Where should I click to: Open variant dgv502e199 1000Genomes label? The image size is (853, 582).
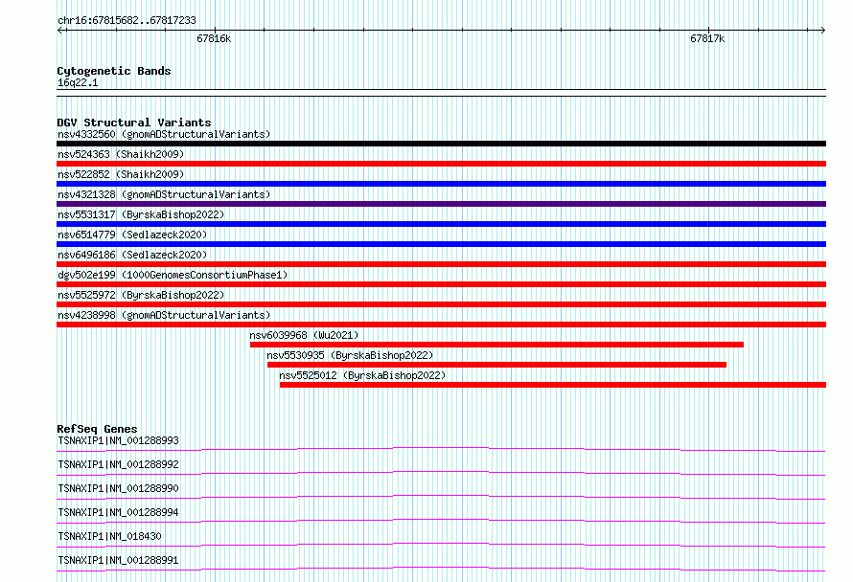[173, 275]
